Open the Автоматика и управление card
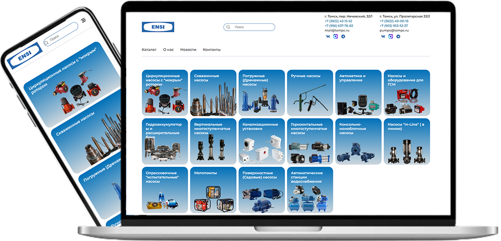The height and width of the screenshot is (241, 501). [359, 93]
